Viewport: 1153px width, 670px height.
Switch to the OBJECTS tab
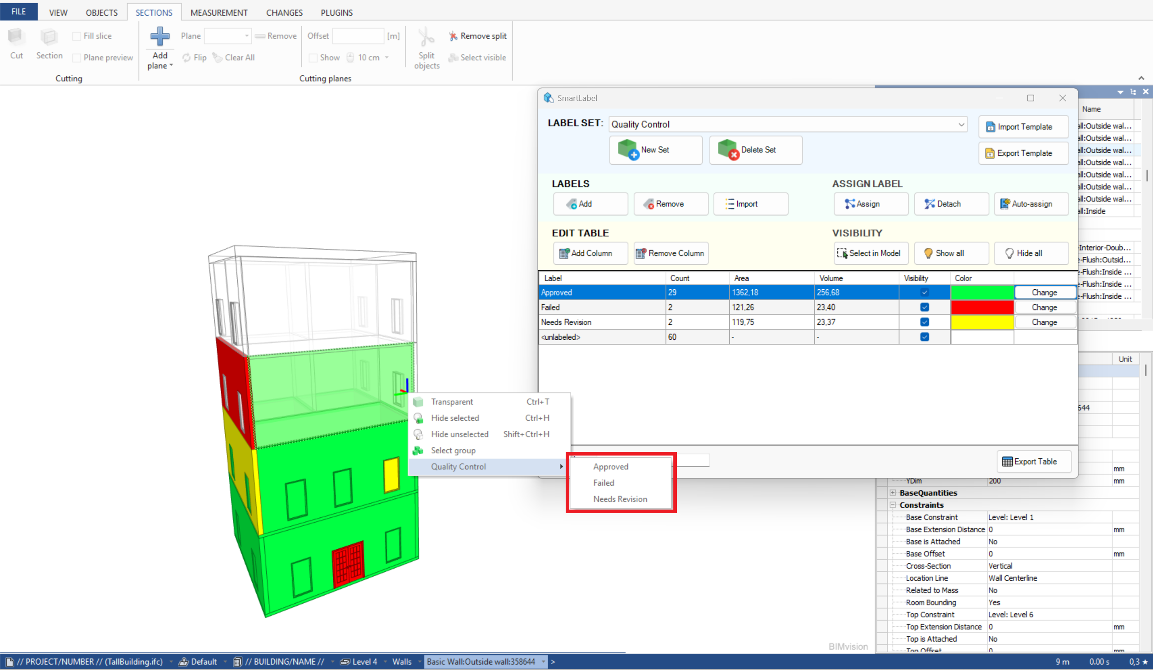(102, 12)
